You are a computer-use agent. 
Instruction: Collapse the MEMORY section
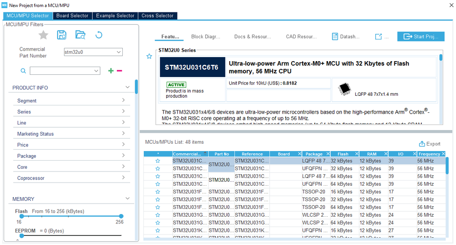[x=127, y=198]
